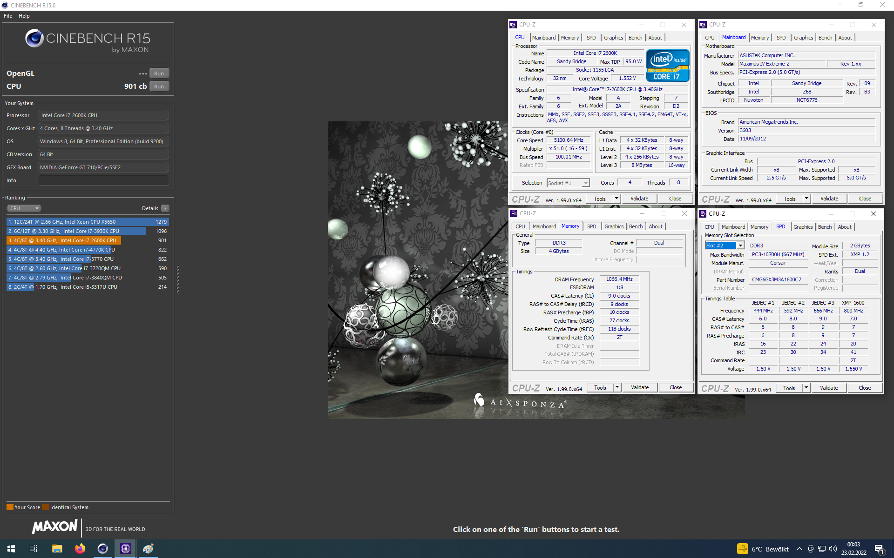The image size is (894, 558).
Task: Select the i7-3770 ranking row
Action: point(88,259)
